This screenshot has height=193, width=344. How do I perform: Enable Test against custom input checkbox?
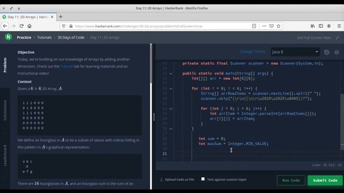pos(203,179)
